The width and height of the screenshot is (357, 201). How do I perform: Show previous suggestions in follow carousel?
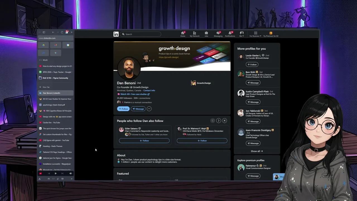click(x=213, y=121)
